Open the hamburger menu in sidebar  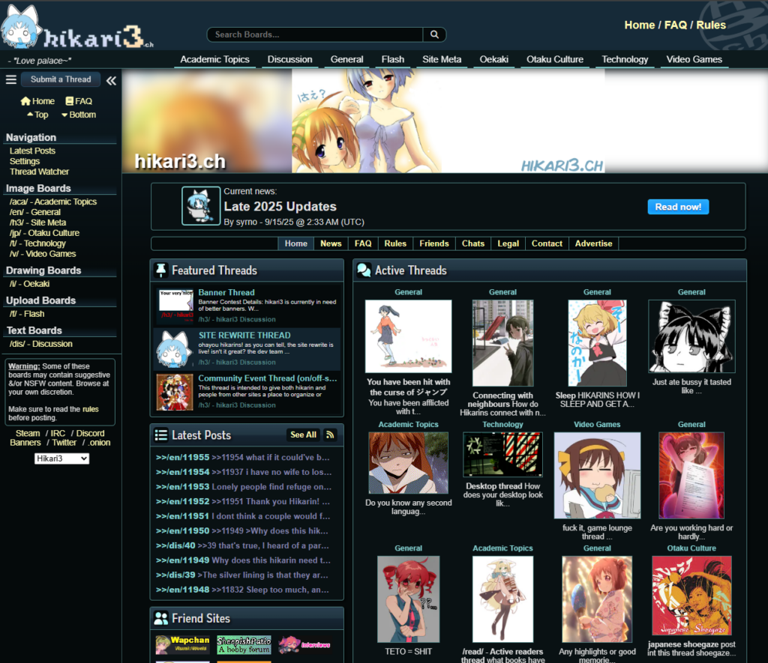coord(11,80)
